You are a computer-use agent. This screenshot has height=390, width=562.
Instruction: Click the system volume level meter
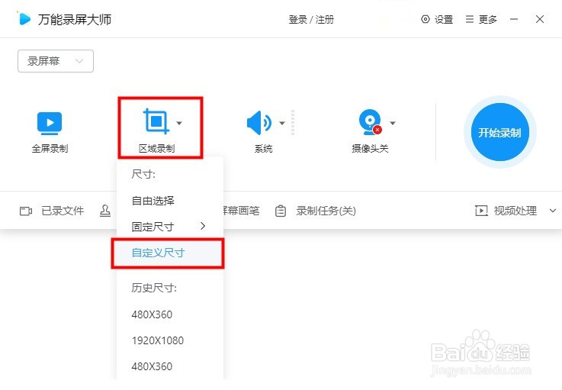pos(293,123)
